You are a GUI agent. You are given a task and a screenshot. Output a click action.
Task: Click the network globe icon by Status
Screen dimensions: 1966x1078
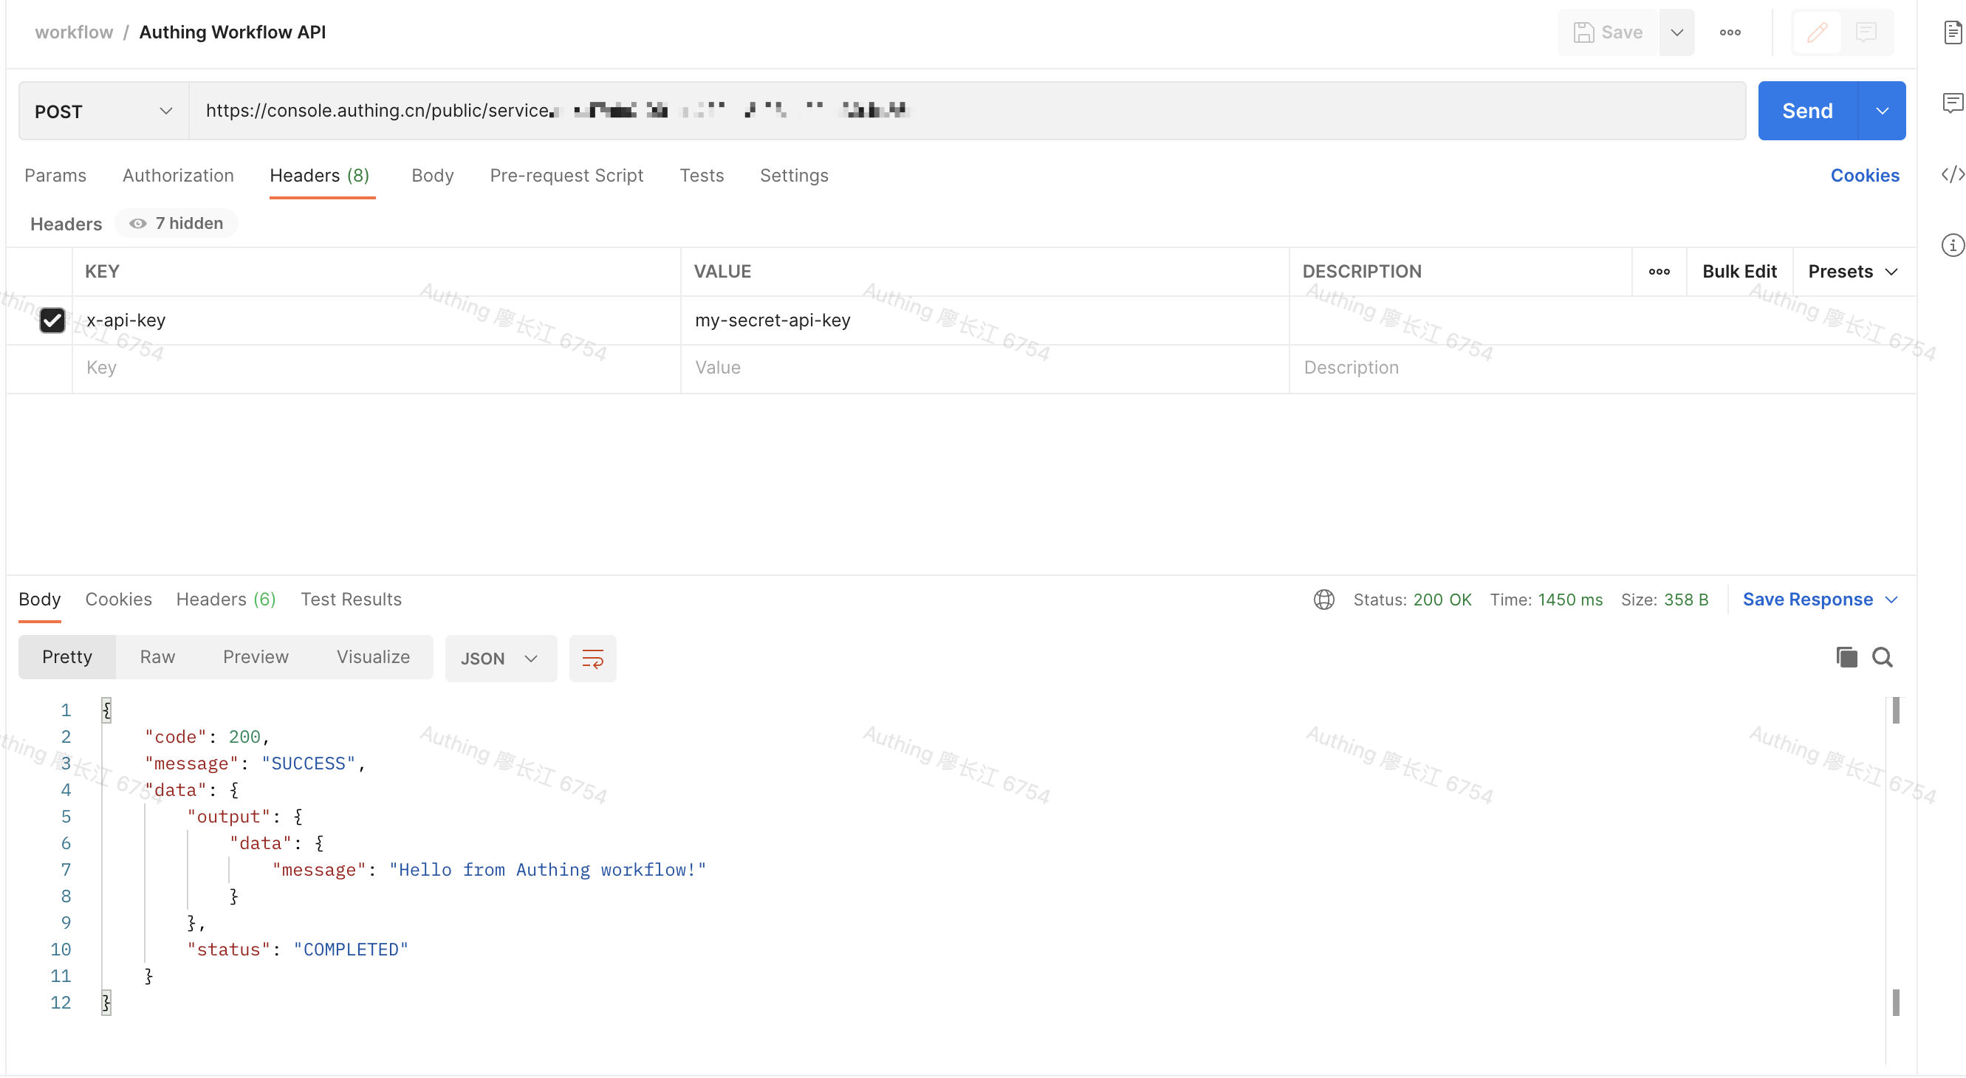(1323, 600)
